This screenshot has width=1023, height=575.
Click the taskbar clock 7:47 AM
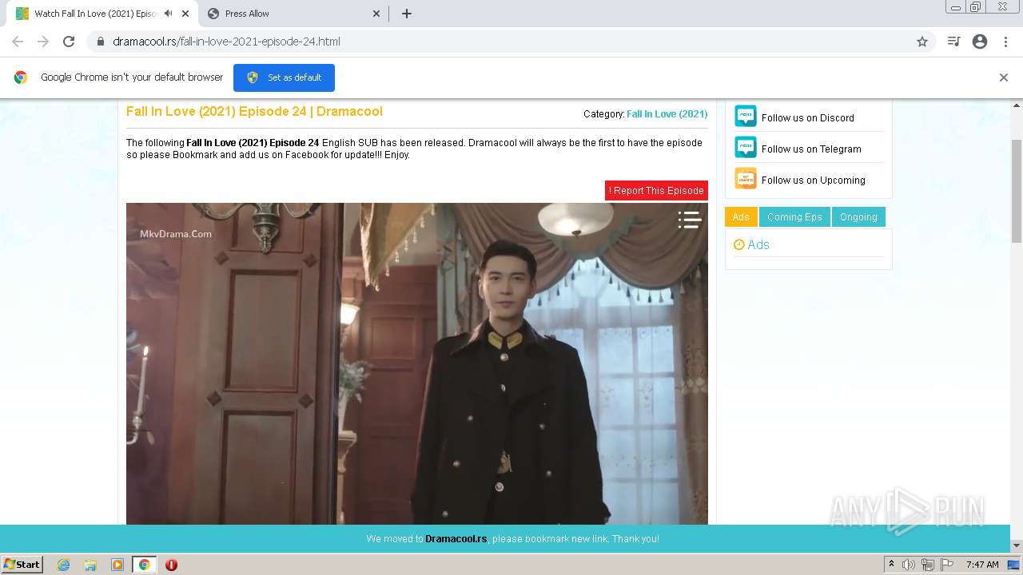982,565
